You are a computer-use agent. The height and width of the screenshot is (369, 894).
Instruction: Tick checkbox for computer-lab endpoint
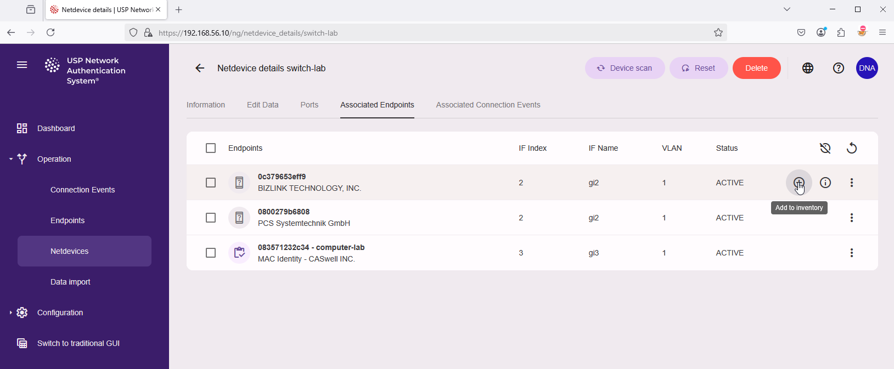pos(211,253)
